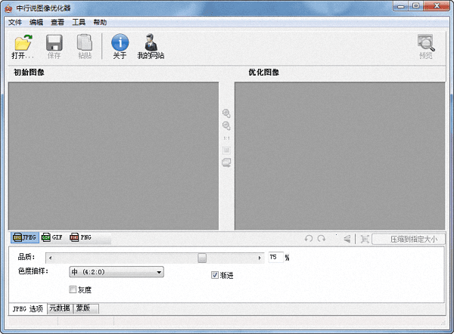Image resolution: width=454 pixels, height=334 pixels.
Task: Click the quality value field showing 75
Action: click(275, 258)
